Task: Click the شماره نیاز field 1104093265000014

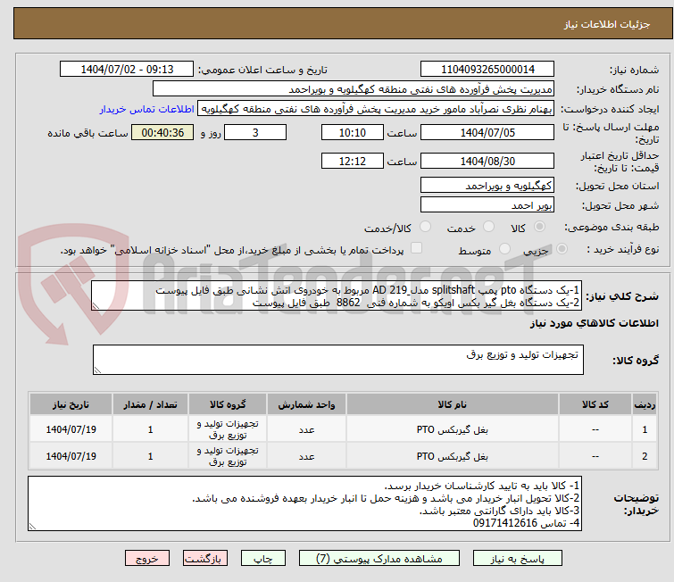Action: (x=487, y=70)
